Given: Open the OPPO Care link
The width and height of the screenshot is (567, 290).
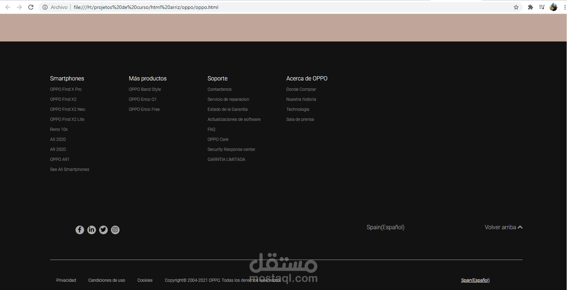Looking at the screenshot, I should [218, 139].
